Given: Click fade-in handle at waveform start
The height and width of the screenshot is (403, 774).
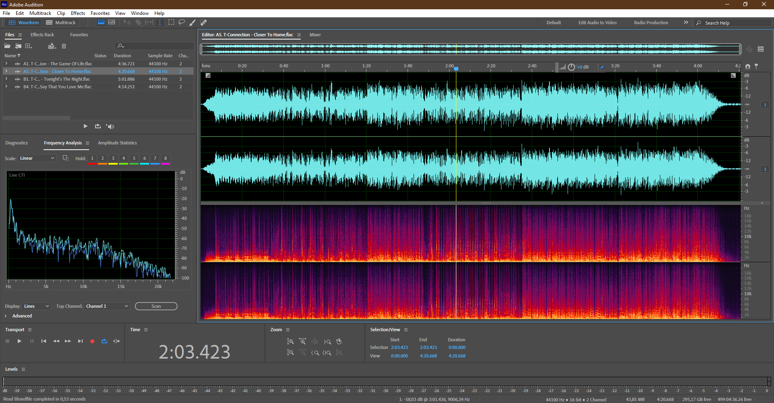Looking at the screenshot, I should pyautogui.click(x=208, y=75).
